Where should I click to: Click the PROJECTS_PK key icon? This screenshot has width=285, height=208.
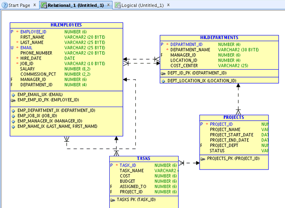click(203, 159)
